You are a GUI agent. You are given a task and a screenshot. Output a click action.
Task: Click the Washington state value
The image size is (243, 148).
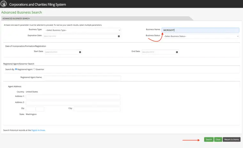31,114
